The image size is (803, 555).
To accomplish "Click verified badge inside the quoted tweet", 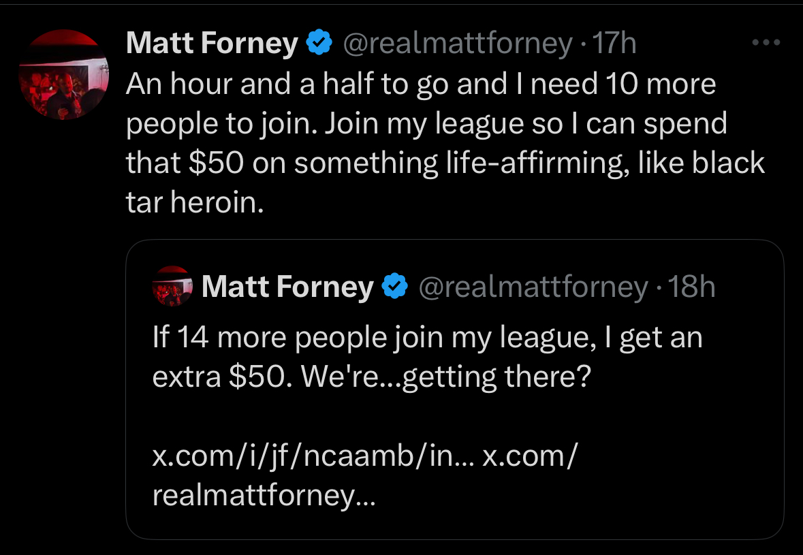I will tap(394, 287).
